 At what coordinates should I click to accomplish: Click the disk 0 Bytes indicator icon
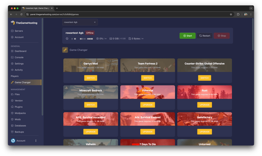click(x=130, y=38)
